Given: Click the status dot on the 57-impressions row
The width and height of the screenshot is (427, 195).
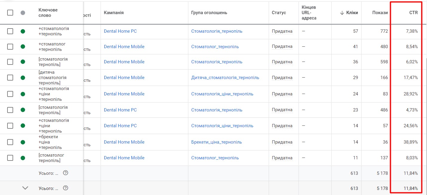Looking at the screenshot, I should coord(23,126).
